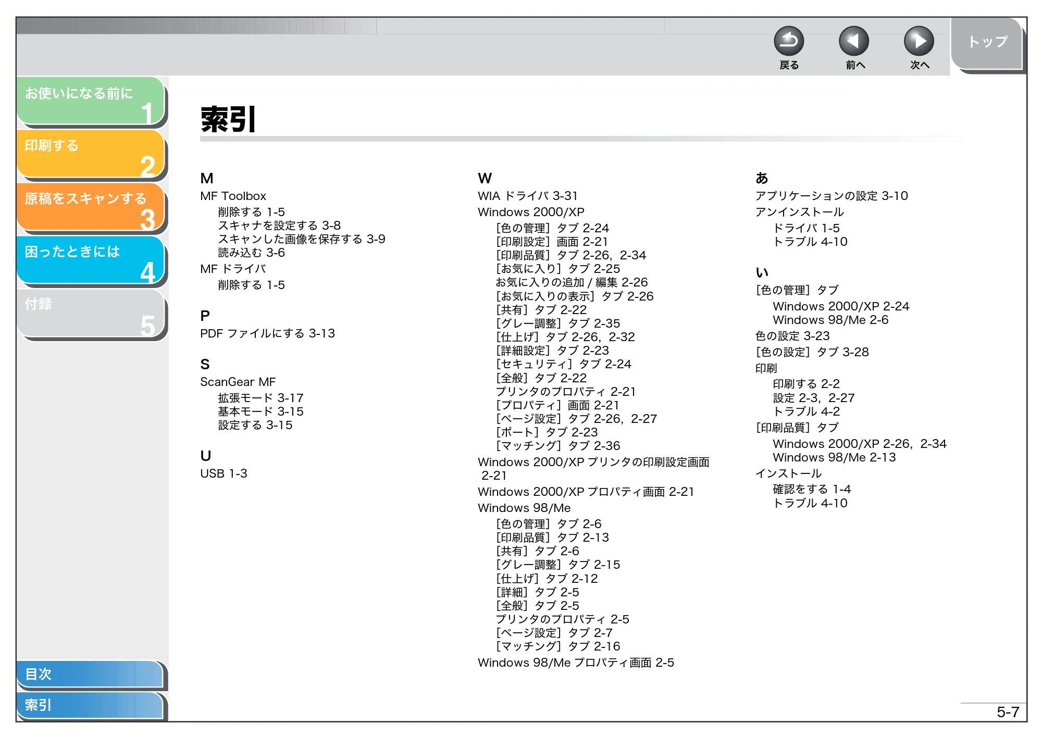Click ［グレー調整］タブ 2-35 entry
The width and height of the screenshot is (1042, 737).
[558, 323]
